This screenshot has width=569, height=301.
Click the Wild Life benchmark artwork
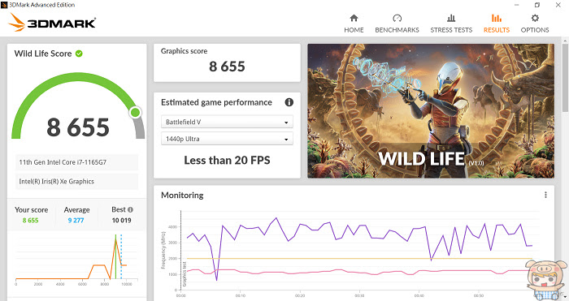[x=431, y=111]
